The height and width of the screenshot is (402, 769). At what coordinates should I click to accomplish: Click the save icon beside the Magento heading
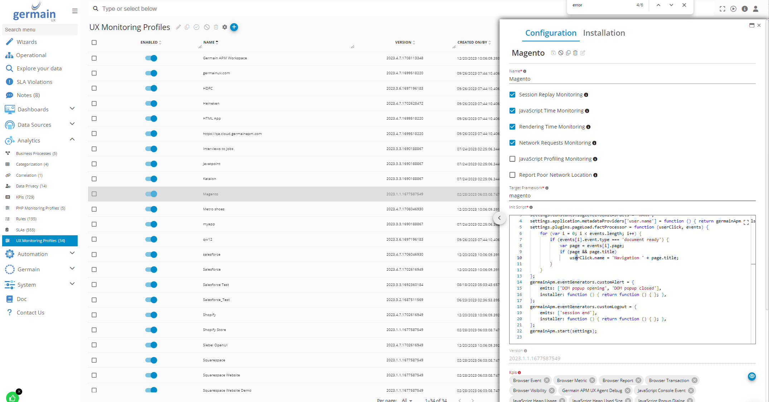pos(553,53)
